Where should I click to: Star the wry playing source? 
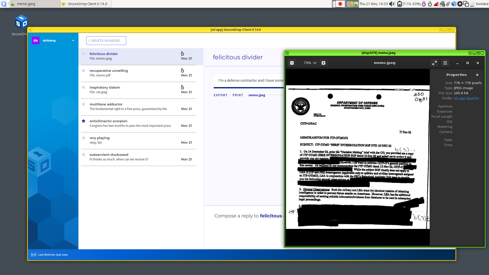click(x=84, y=138)
